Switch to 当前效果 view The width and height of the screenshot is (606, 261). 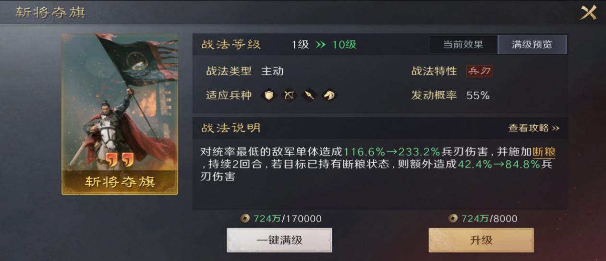click(463, 45)
